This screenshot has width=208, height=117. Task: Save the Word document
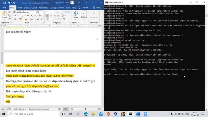[x=5, y=3]
